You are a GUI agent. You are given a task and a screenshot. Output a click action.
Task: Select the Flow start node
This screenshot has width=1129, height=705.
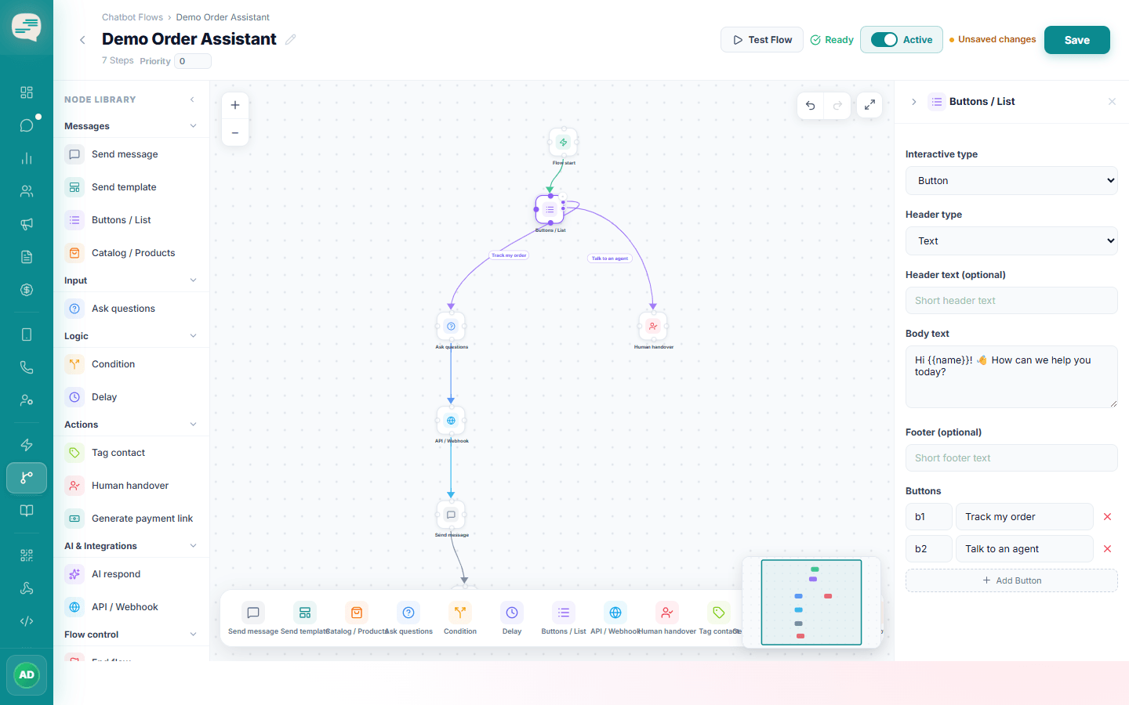point(563,143)
